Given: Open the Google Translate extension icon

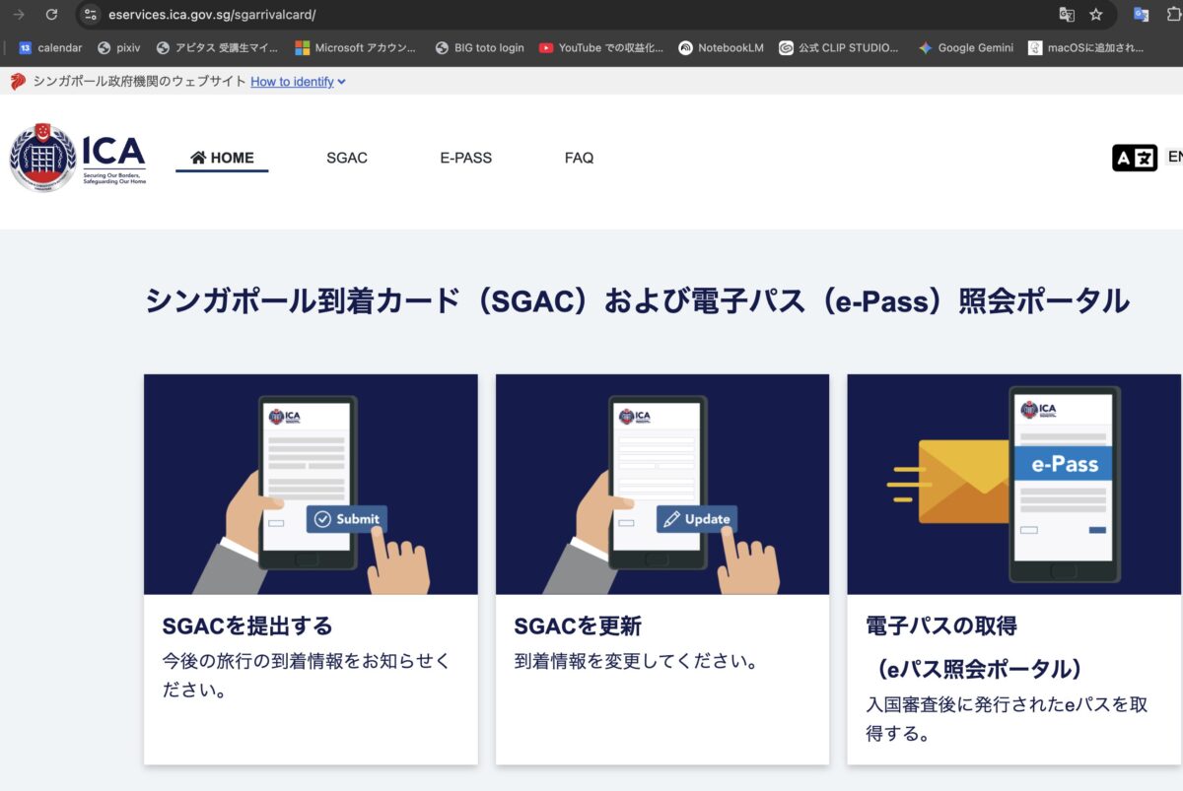Looking at the screenshot, I should pyautogui.click(x=1142, y=15).
